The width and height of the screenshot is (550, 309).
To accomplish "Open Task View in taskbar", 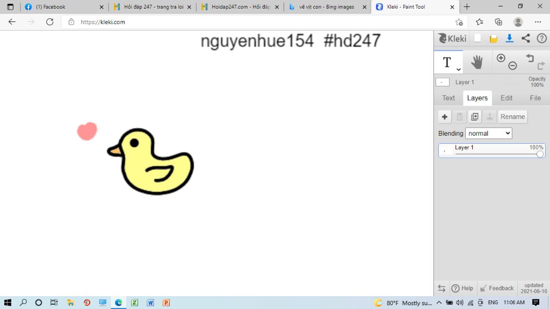I will [54, 303].
